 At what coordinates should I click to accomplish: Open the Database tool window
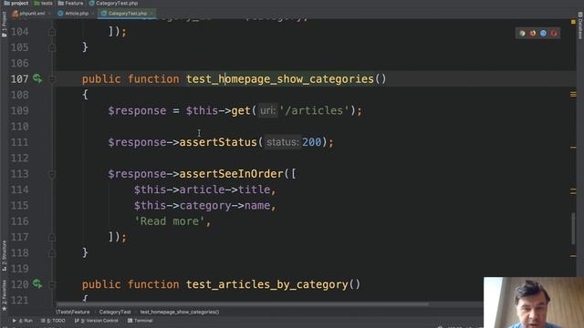pyautogui.click(x=580, y=26)
